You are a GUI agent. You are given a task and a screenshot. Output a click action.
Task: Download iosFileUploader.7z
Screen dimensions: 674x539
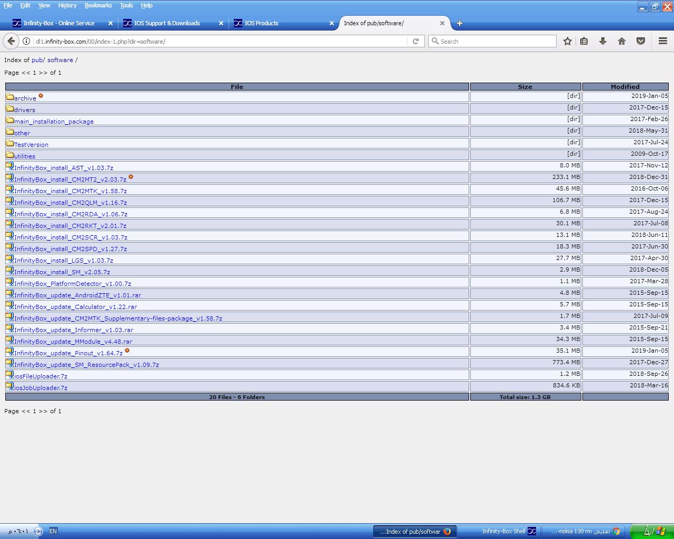(x=41, y=376)
